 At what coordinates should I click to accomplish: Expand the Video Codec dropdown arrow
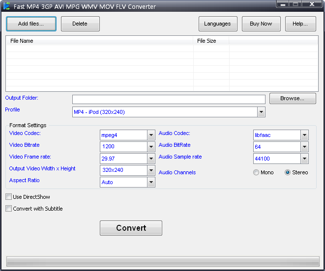tap(151, 135)
